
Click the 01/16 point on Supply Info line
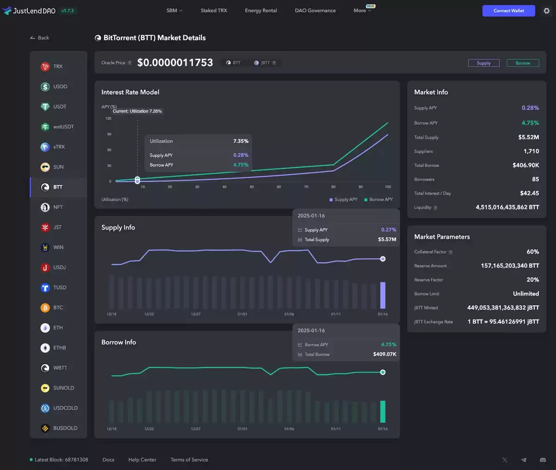[x=383, y=259]
